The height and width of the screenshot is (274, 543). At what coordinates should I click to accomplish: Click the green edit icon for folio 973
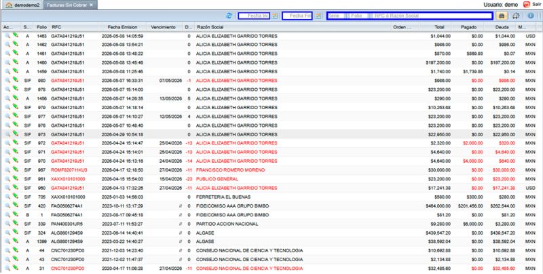pos(16,134)
